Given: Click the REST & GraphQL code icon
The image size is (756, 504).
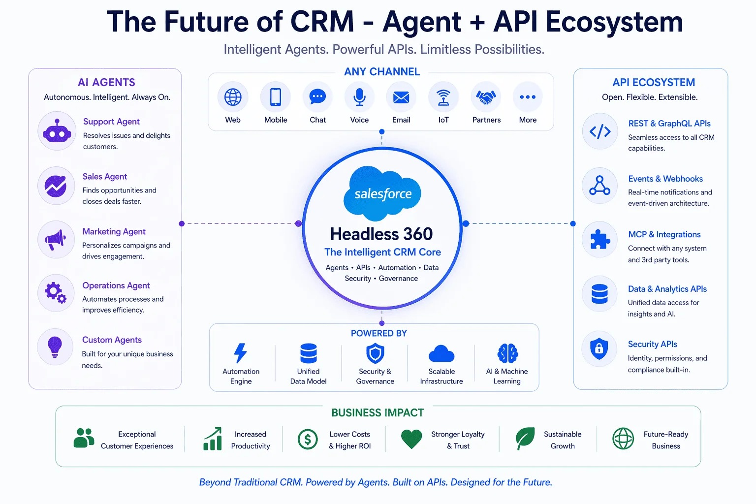Looking at the screenshot, I should [600, 131].
